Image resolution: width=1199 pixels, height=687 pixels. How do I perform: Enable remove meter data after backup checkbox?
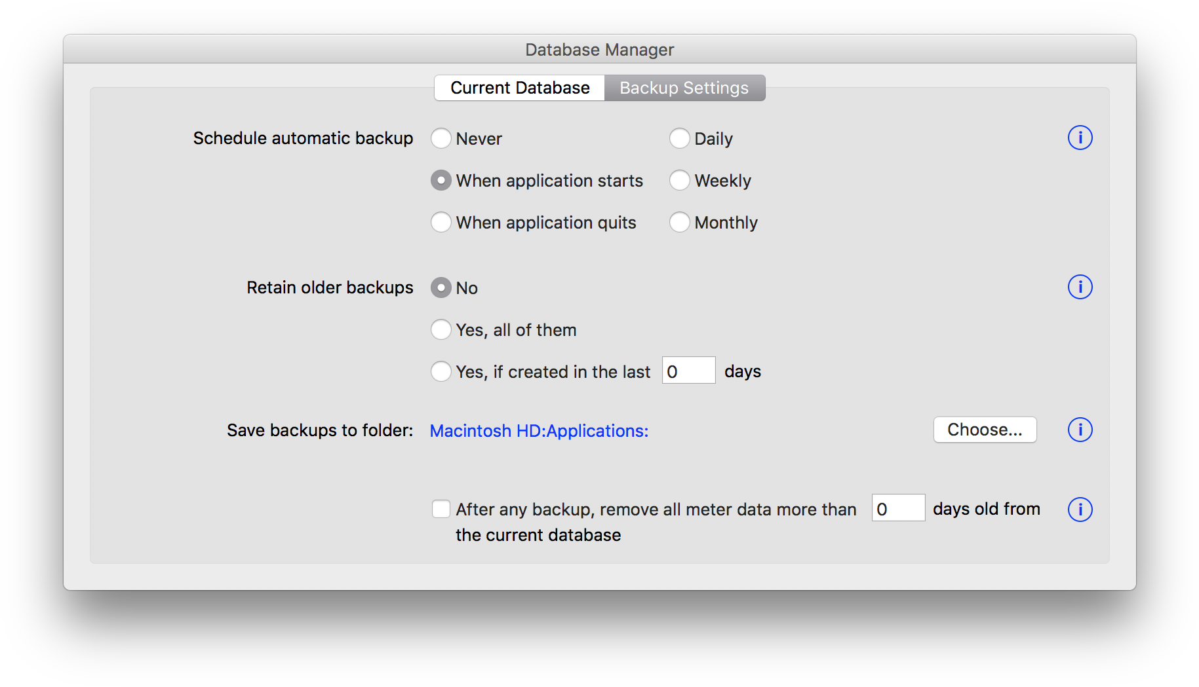pos(441,510)
